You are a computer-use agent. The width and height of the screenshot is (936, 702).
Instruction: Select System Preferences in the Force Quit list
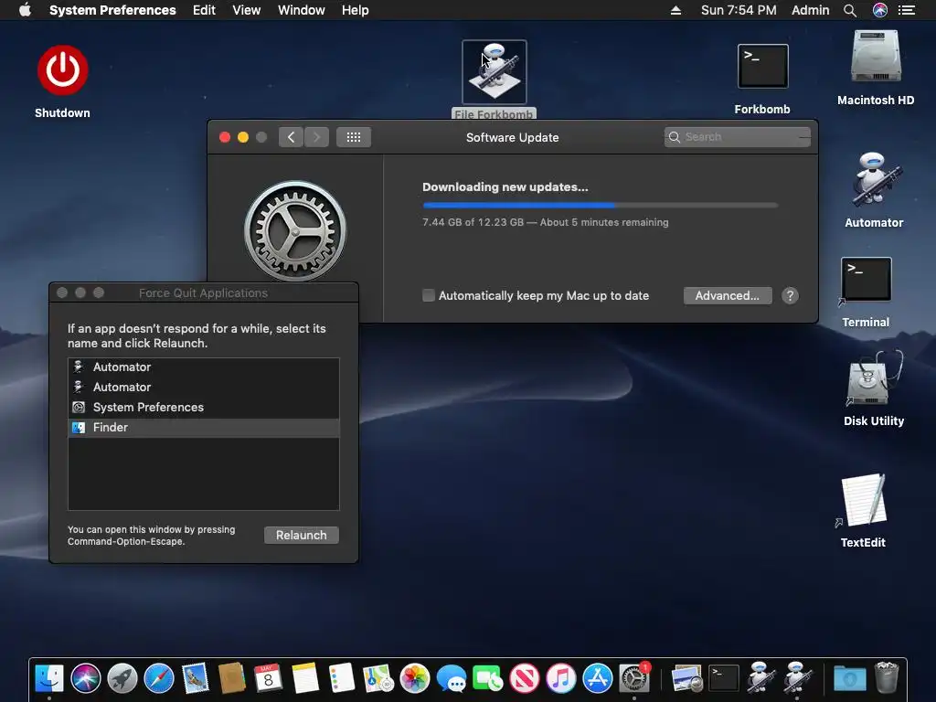tap(204, 407)
